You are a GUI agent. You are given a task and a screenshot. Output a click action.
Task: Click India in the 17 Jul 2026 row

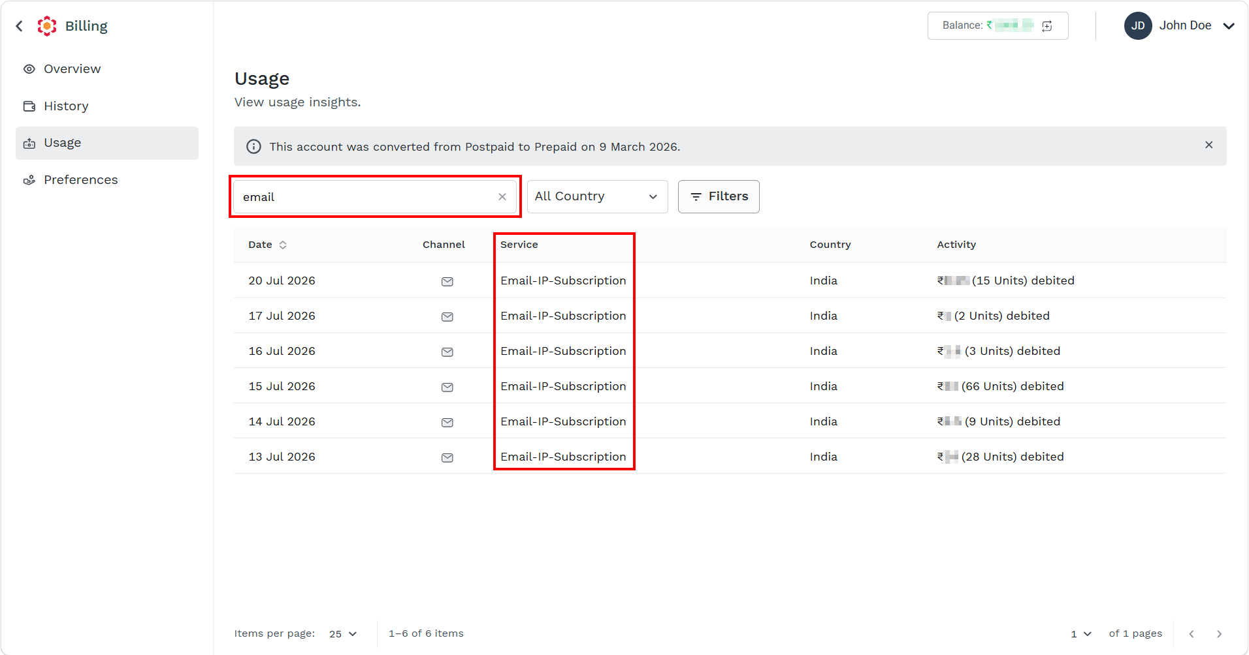[x=823, y=316]
